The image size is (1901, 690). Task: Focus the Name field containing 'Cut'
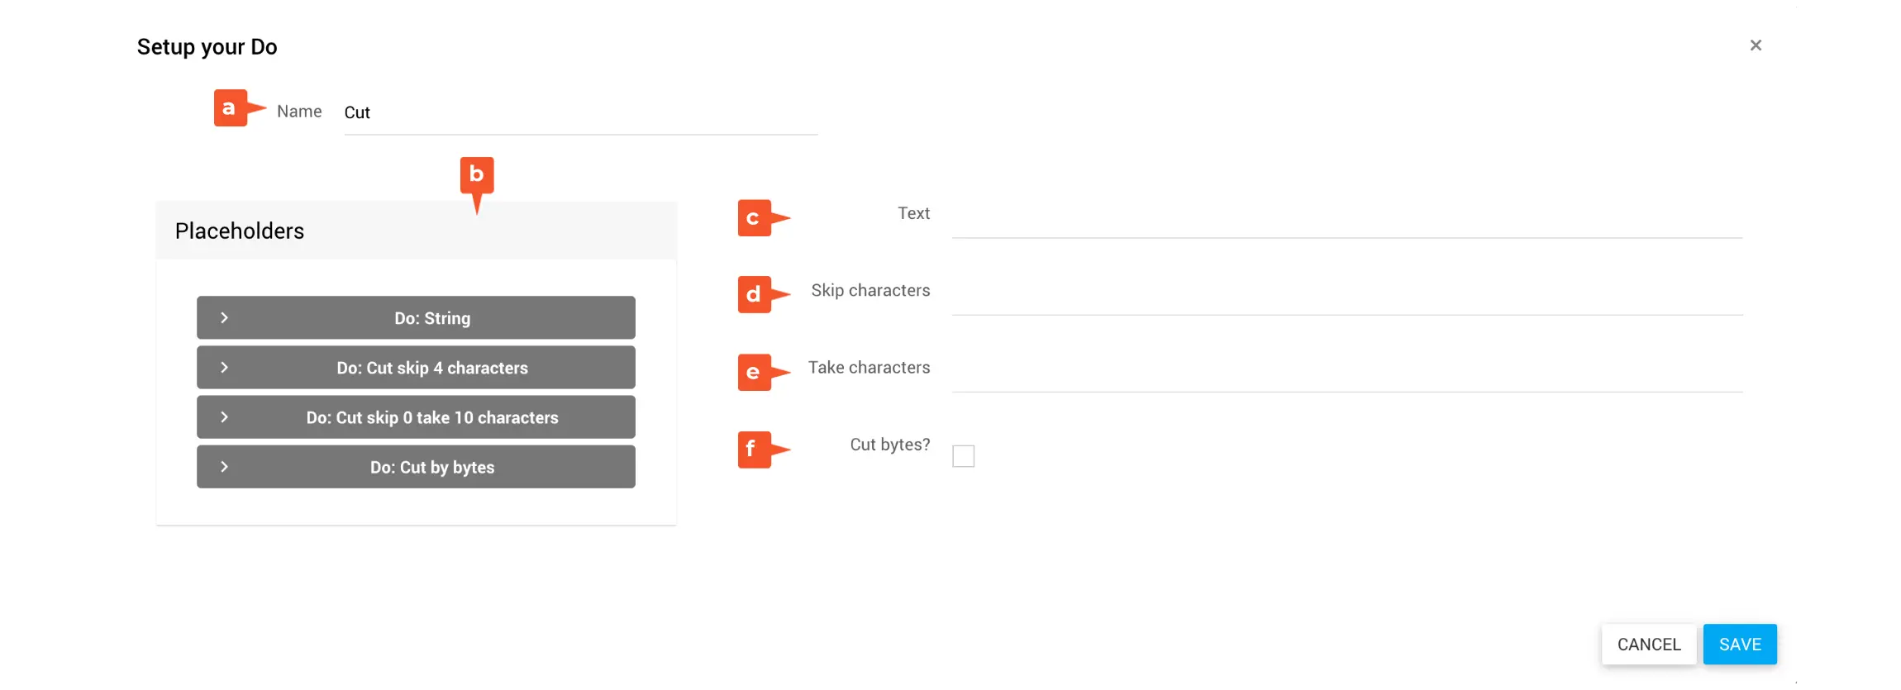(x=580, y=113)
